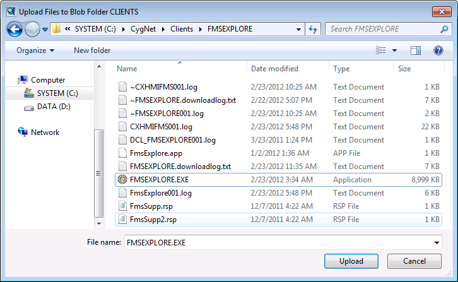Viewport: 458px width, 282px height.
Task: Select Clients in the address breadcrumb
Action: [182, 29]
